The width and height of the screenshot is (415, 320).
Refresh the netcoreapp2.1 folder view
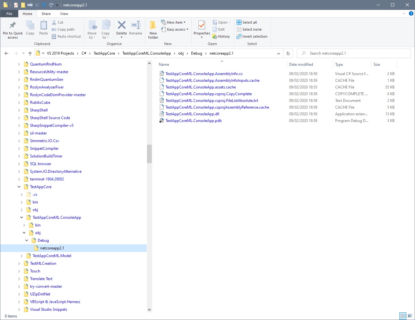pyautogui.click(x=288, y=53)
